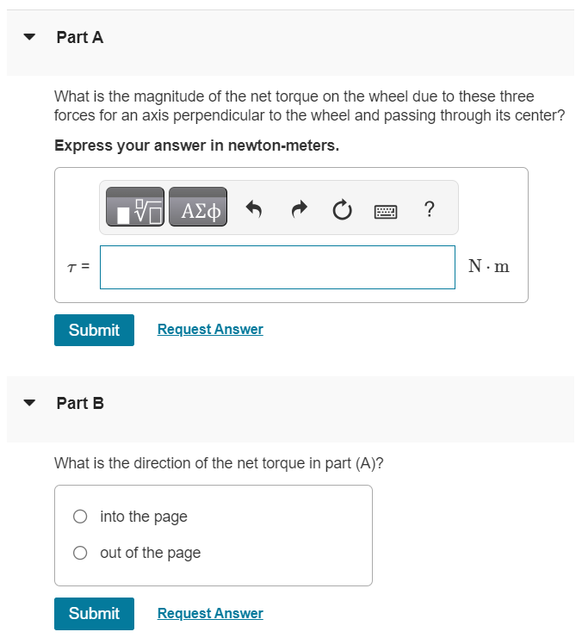The image size is (582, 638).
Task: Click the Part B heading text
Action: tap(80, 403)
